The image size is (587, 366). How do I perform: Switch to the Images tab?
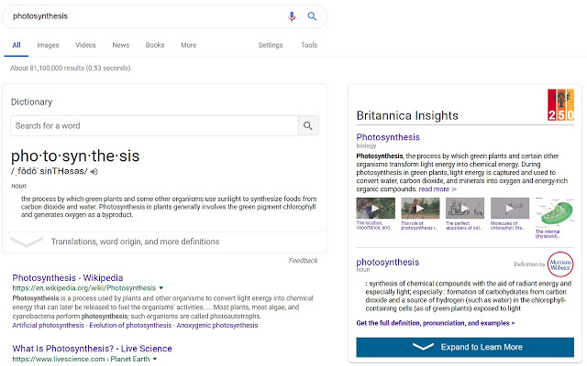pos(48,45)
